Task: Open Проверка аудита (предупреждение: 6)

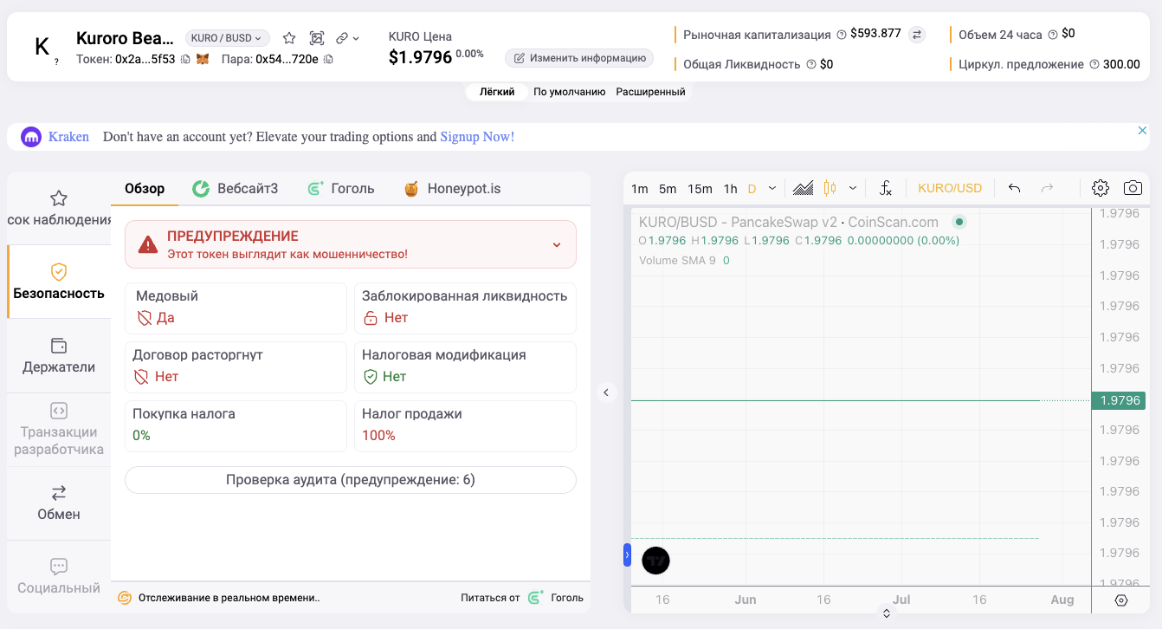Action: click(x=351, y=480)
